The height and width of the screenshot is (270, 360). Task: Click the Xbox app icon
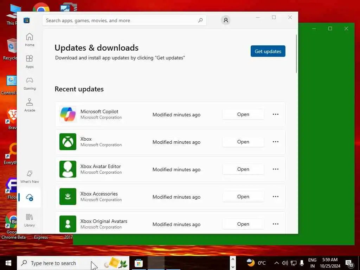click(68, 142)
